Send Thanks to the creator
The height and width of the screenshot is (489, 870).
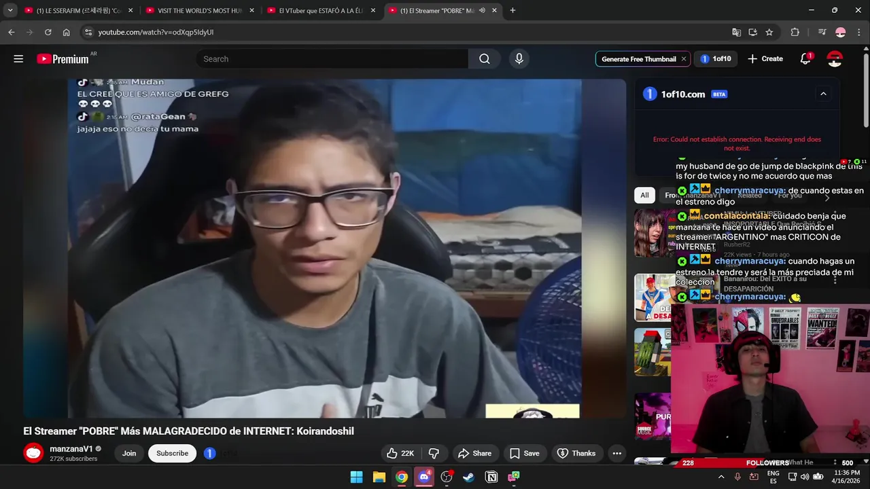tap(576, 453)
